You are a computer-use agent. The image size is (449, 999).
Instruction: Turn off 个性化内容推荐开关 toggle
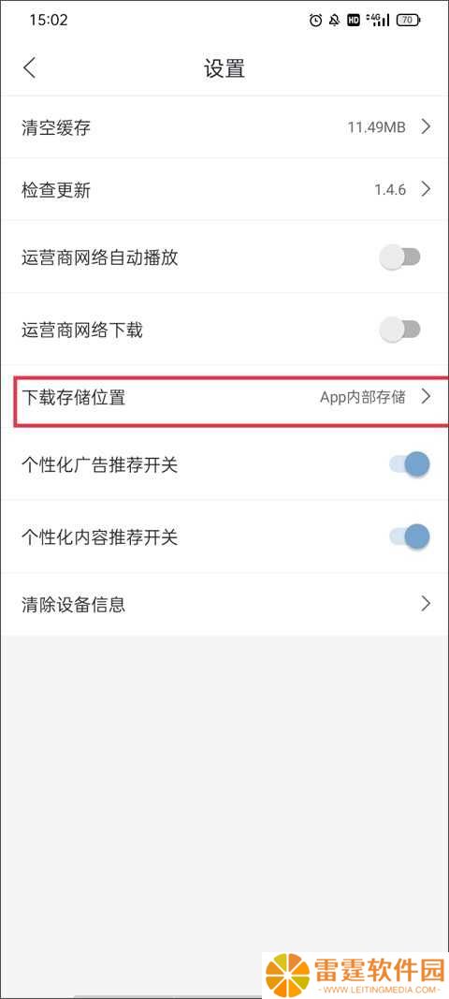[410, 537]
